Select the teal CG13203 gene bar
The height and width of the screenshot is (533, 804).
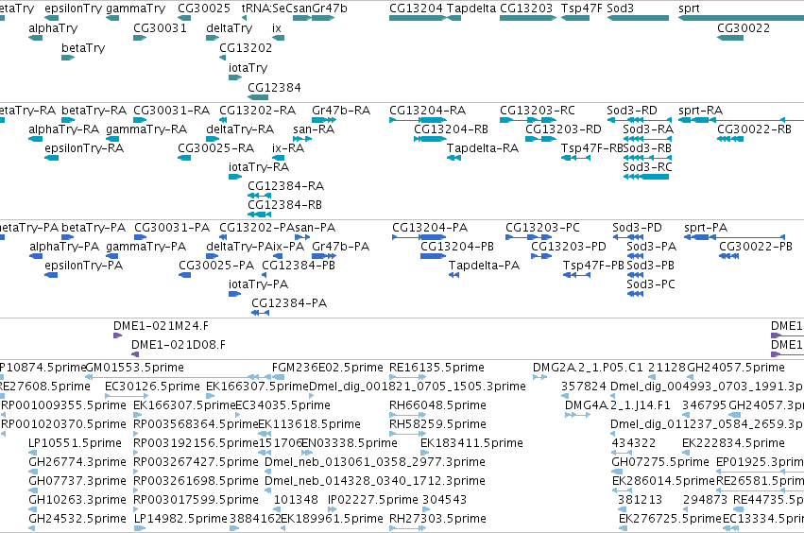coord(528,18)
